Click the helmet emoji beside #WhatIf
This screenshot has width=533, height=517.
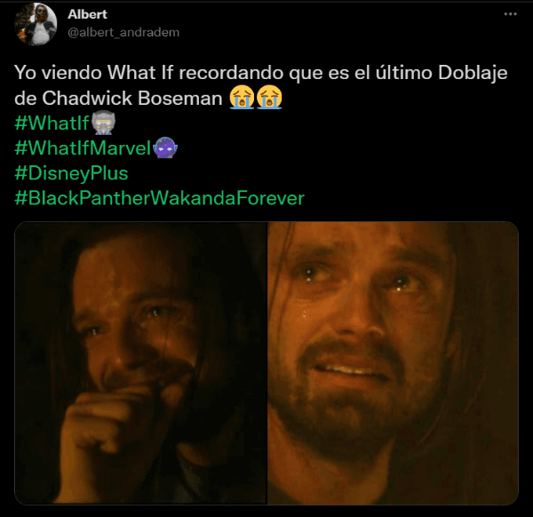coord(103,123)
